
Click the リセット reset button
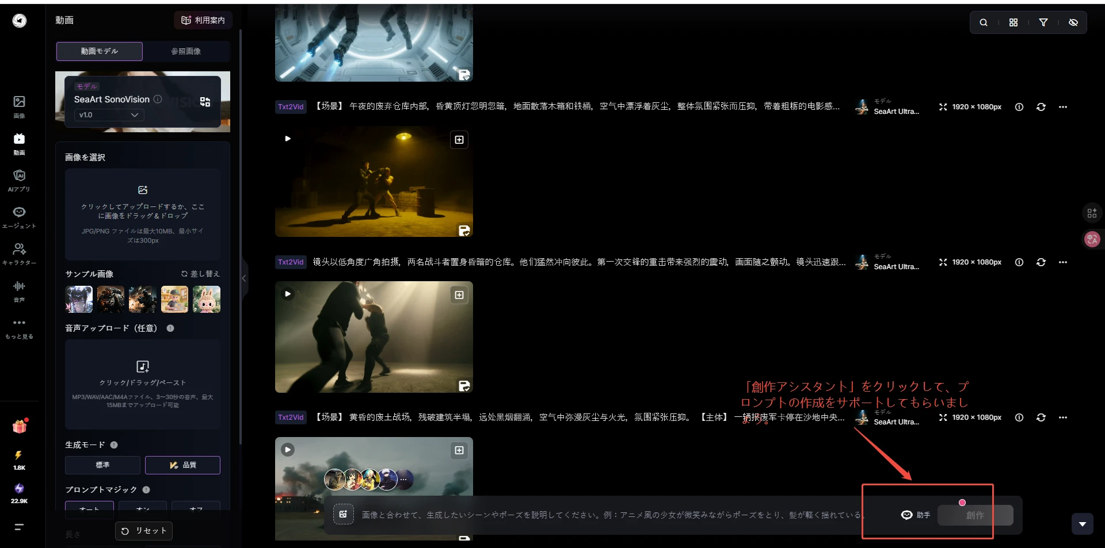[144, 531]
